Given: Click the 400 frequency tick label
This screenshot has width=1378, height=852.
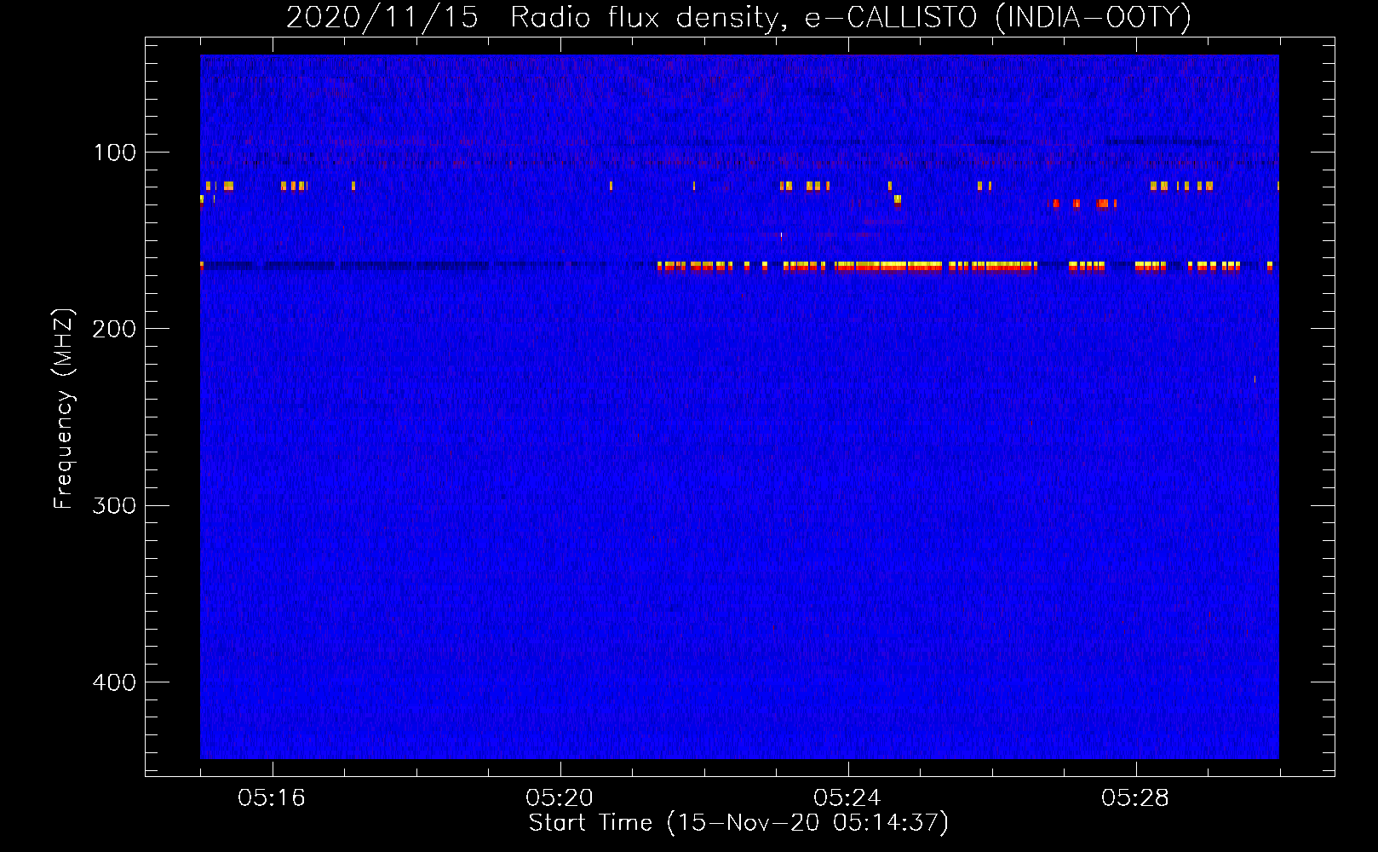Looking at the screenshot, I should pyautogui.click(x=114, y=682).
